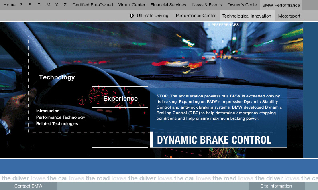Image resolution: width=318 pixels, height=190 pixels.
Task: Open Performance Technology link
Action: click(x=61, y=117)
